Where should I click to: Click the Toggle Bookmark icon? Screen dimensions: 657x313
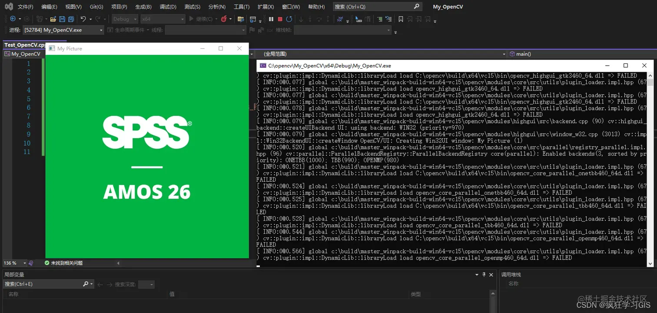pos(401,19)
